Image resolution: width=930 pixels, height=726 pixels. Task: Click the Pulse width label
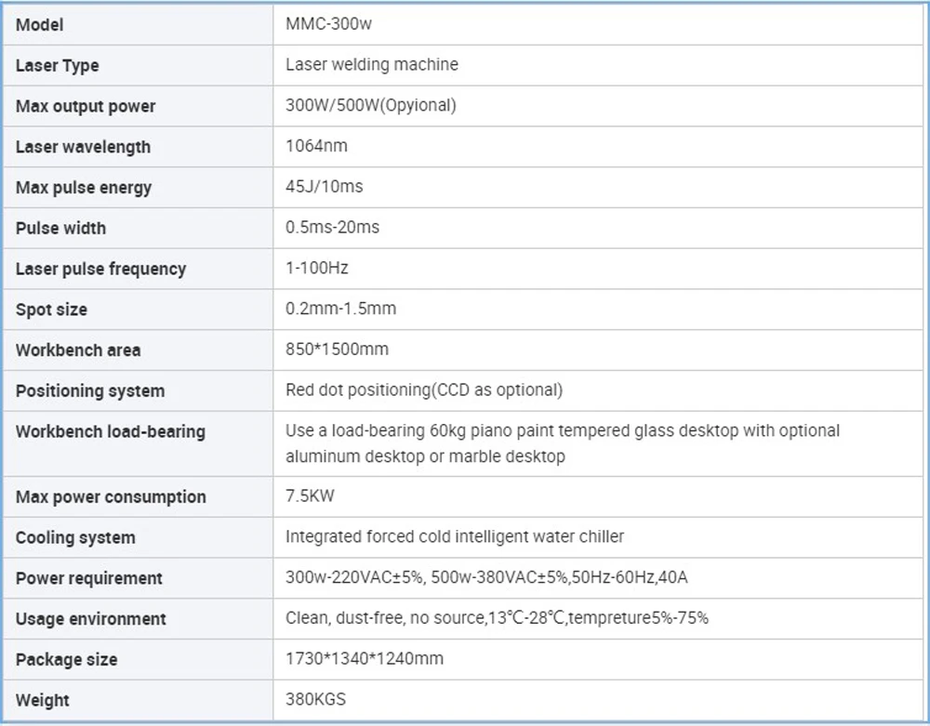click(x=60, y=228)
